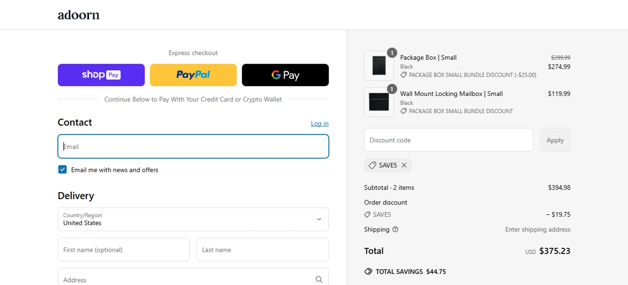Screen dimensions: 628x285
Task: Click the subtotal value $394.98
Action: click(559, 187)
